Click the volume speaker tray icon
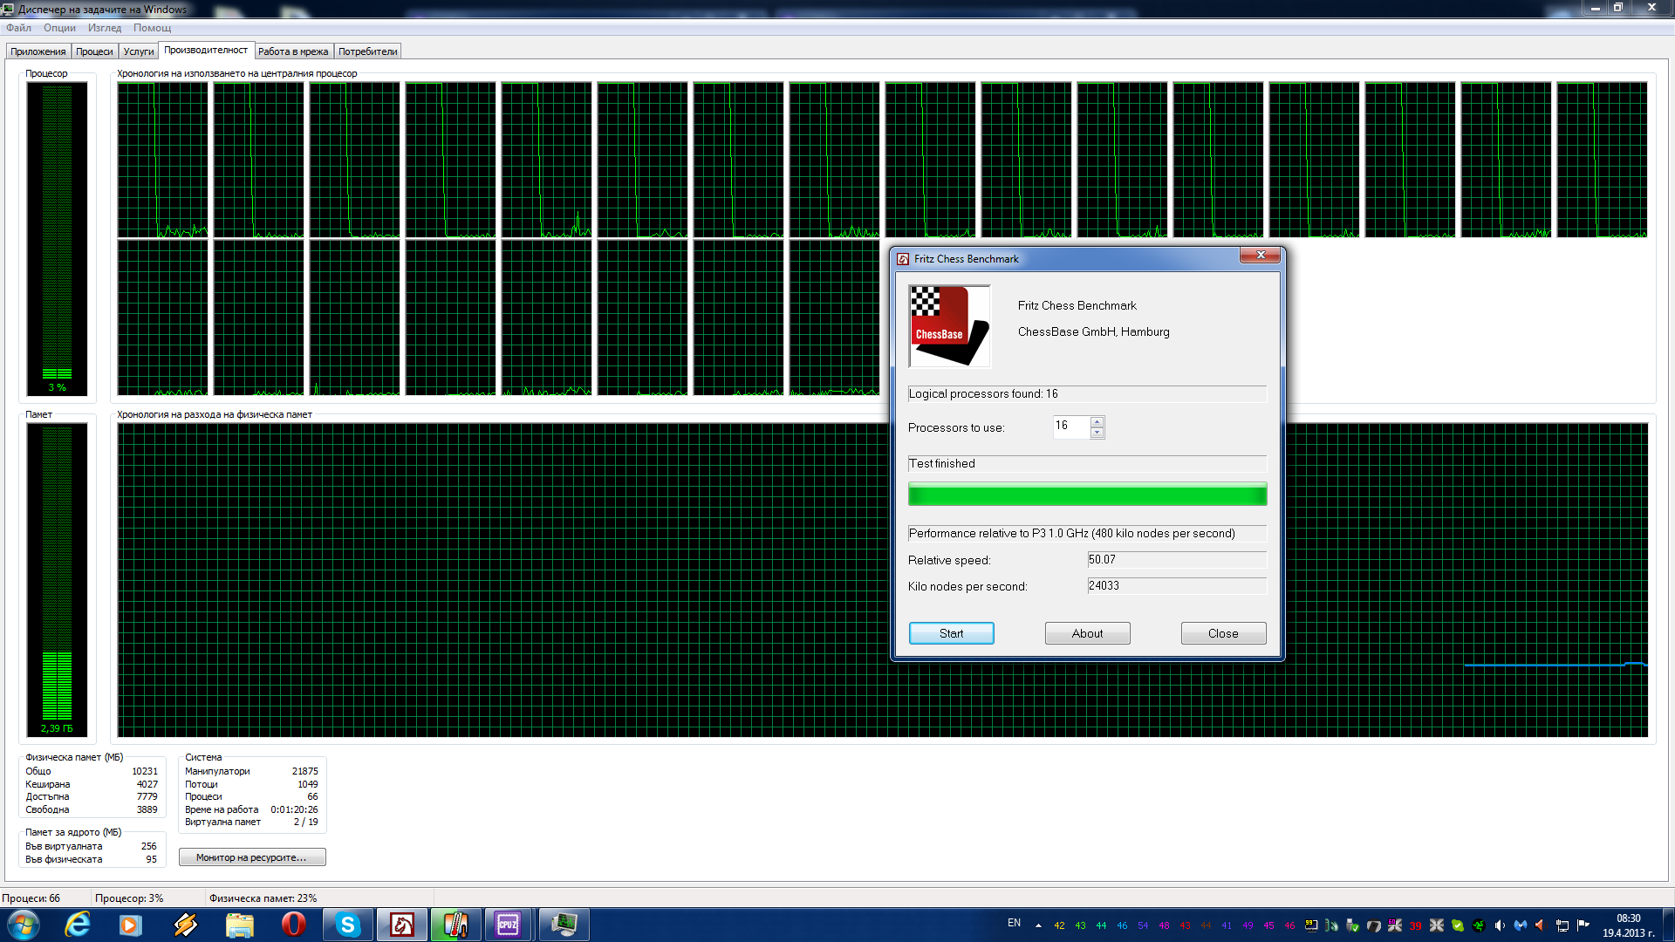1675x942 pixels. click(x=1500, y=925)
